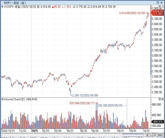The height and width of the screenshot is (138, 165).
Task: Click the 2024/10/21 date axis label
Action: pyautogui.click(x=8, y=131)
